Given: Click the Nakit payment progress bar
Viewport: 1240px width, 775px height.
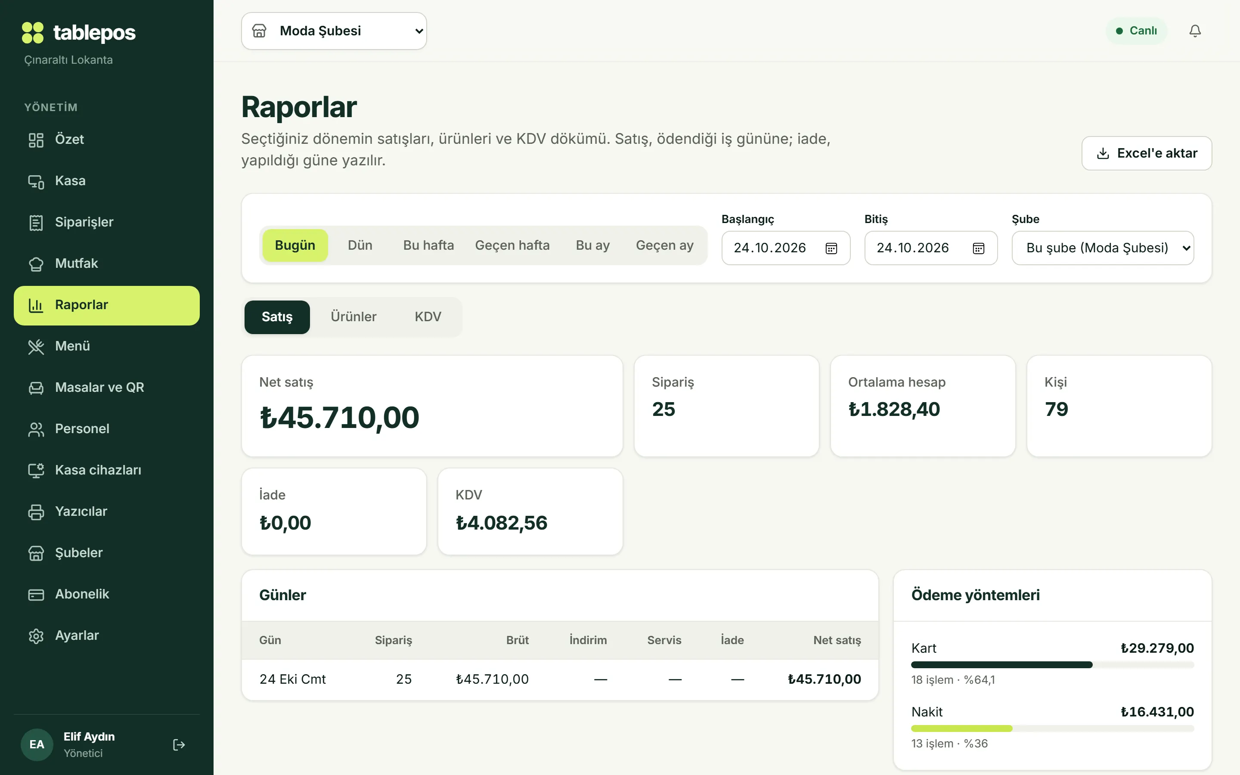Looking at the screenshot, I should [1052, 728].
